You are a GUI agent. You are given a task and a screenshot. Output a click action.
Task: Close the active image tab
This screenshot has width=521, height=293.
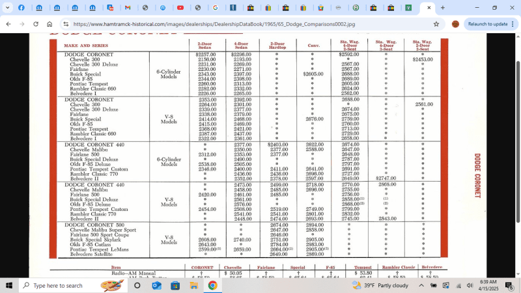(x=429, y=8)
